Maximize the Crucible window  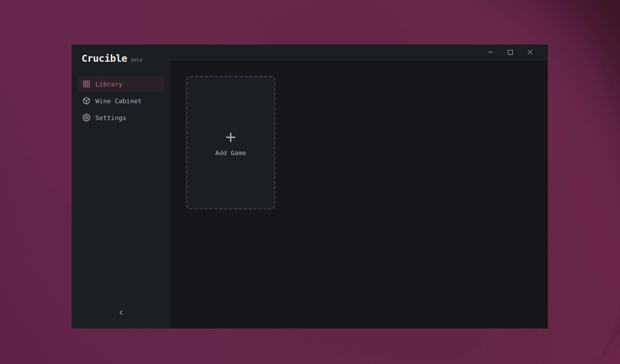pyautogui.click(x=510, y=52)
